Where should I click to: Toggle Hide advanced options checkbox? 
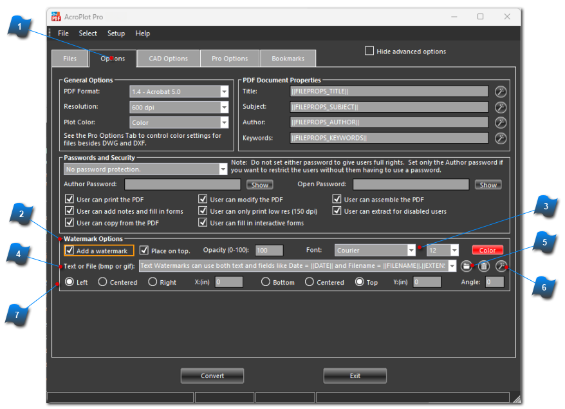click(369, 51)
